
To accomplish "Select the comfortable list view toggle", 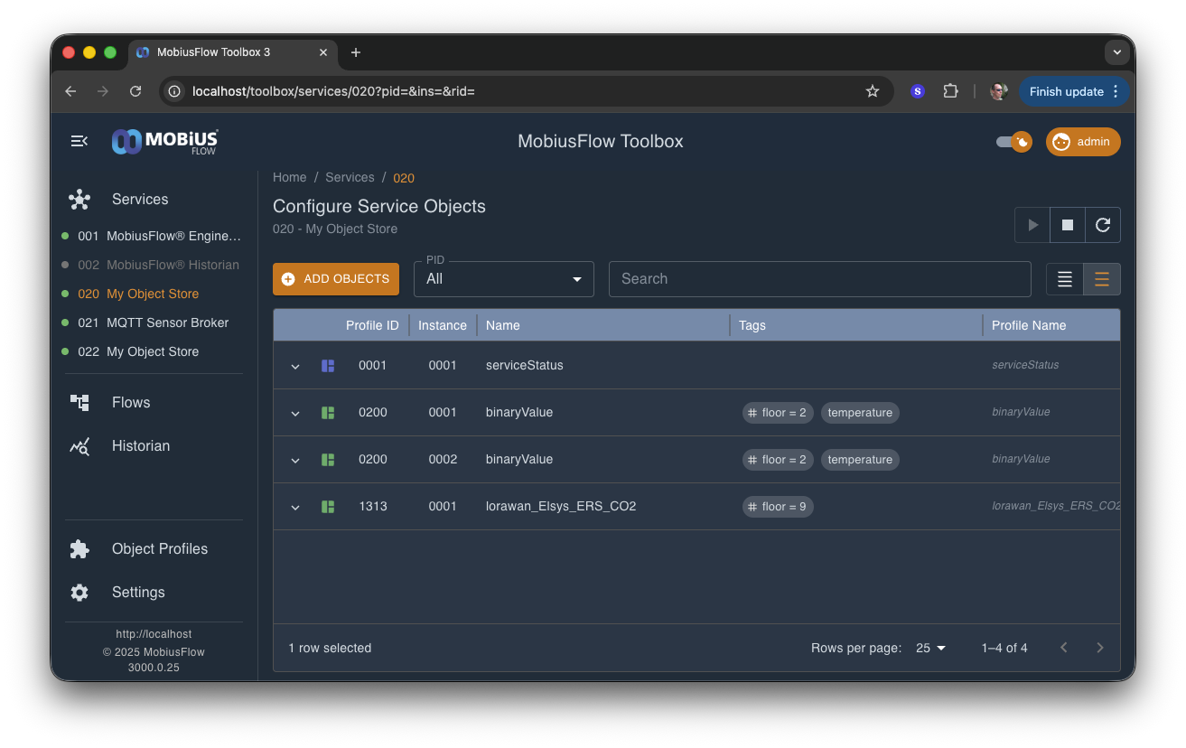I will [x=1102, y=279].
